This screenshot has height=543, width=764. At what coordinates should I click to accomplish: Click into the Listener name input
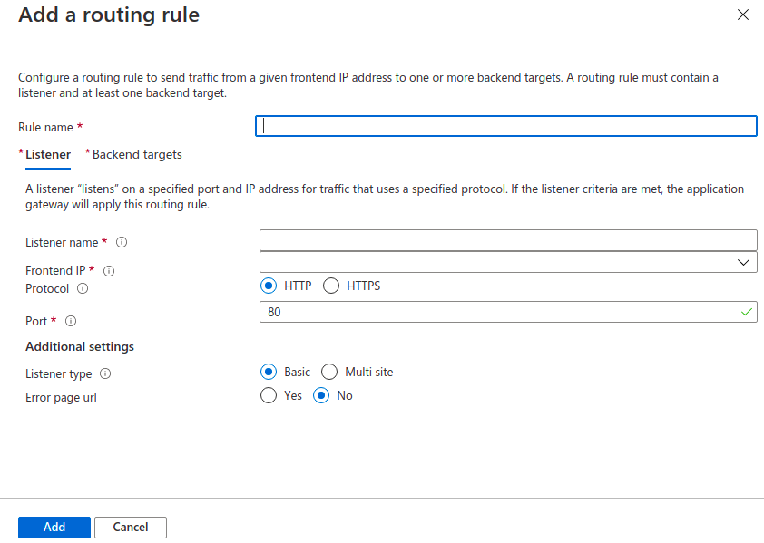(508, 239)
